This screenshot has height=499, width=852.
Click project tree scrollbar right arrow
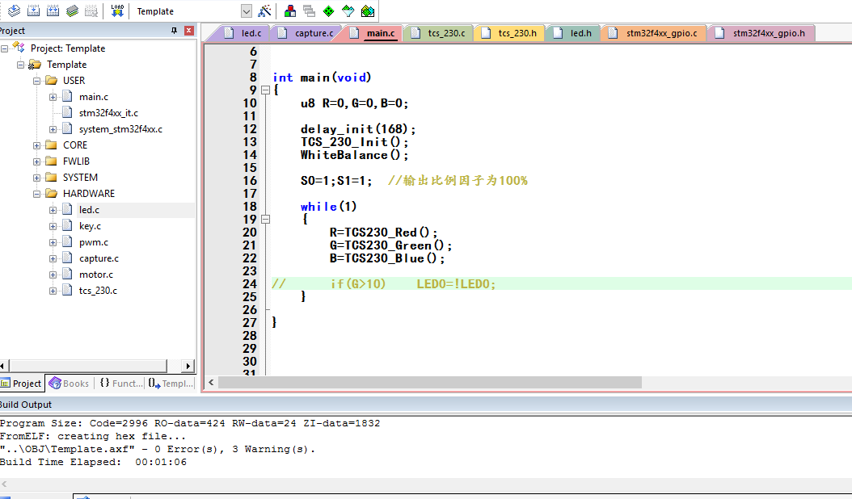click(188, 366)
